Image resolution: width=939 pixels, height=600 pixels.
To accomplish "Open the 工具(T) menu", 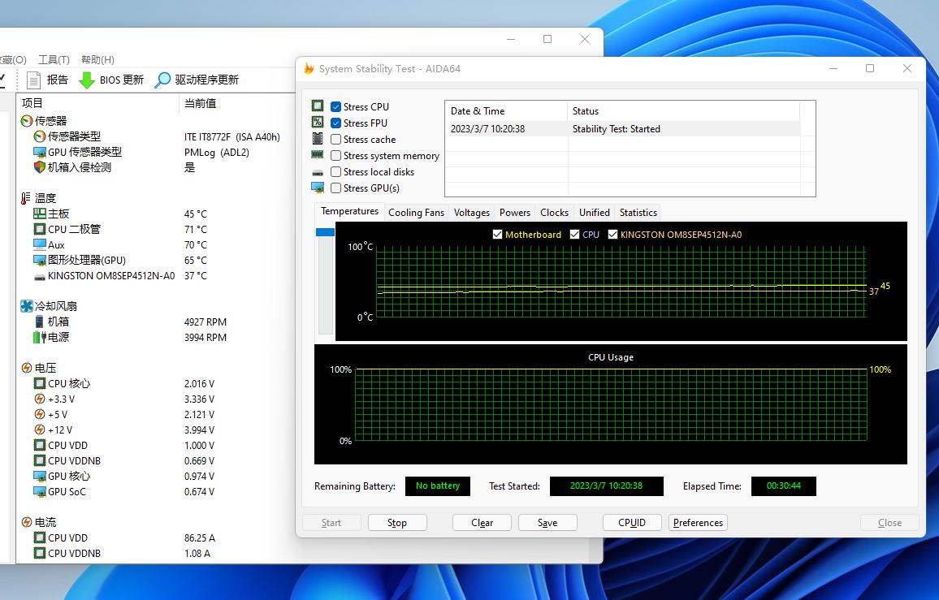I will pos(54,59).
